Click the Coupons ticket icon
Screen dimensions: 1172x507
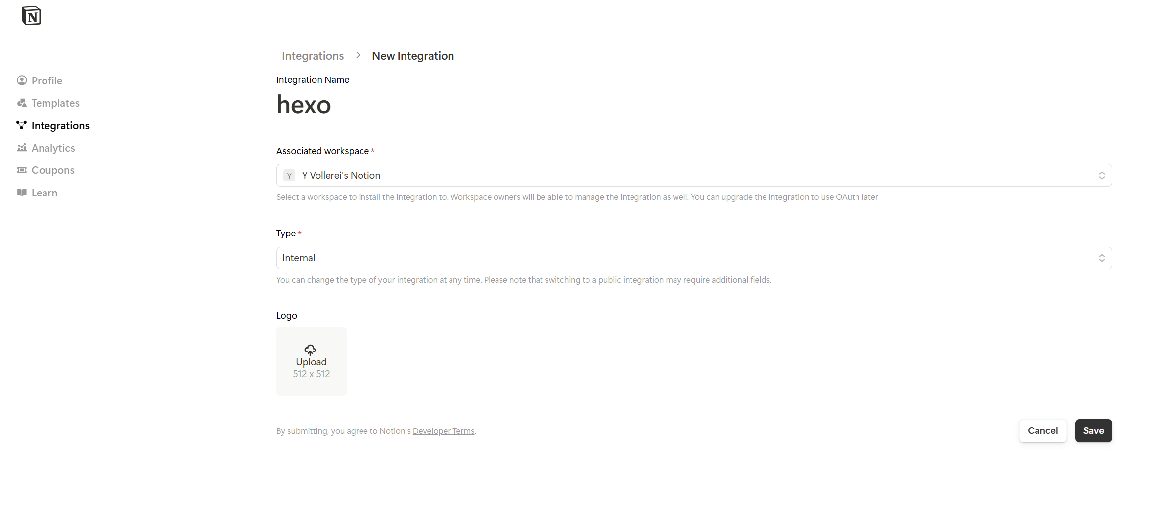[x=22, y=170]
